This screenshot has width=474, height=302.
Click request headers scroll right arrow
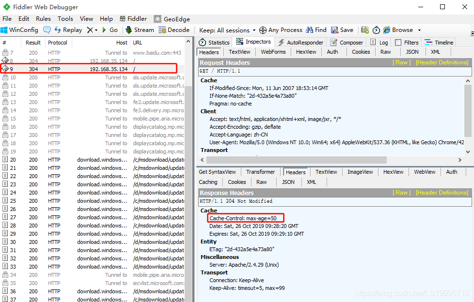(x=460, y=160)
